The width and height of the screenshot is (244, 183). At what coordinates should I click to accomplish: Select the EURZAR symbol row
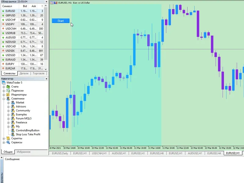(23, 68)
